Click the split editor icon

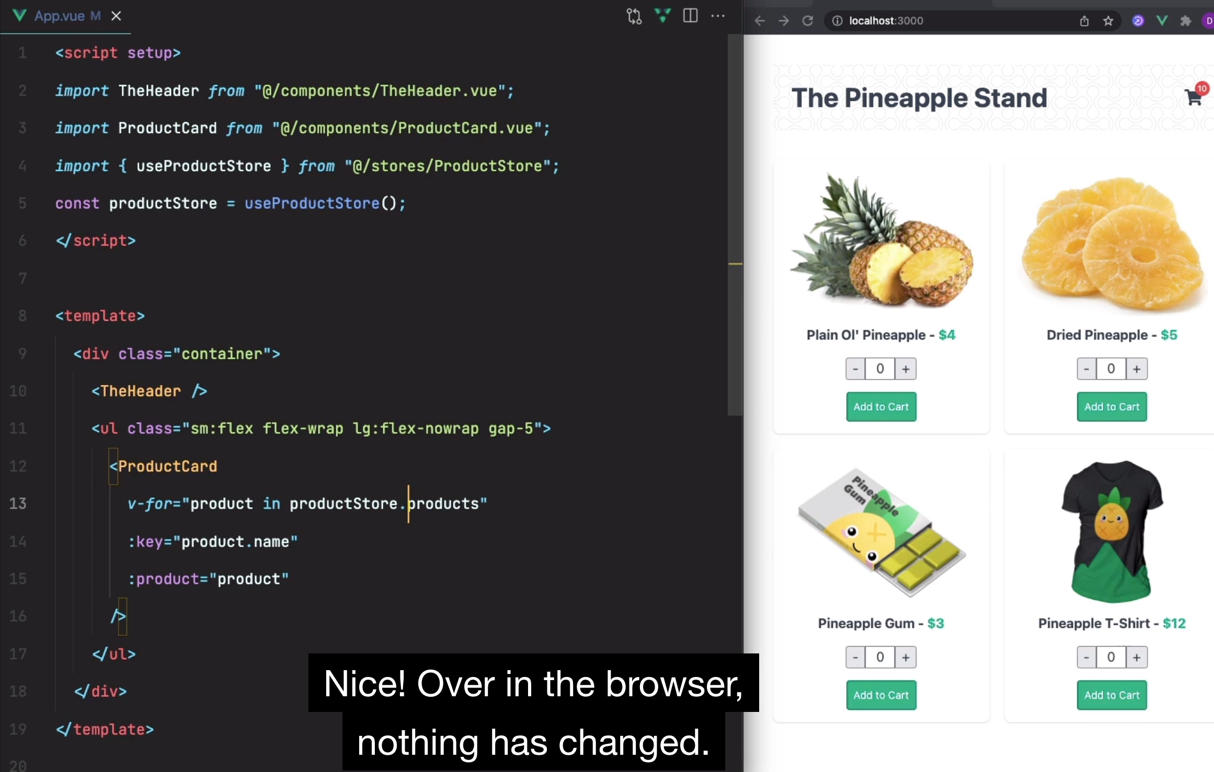point(690,16)
